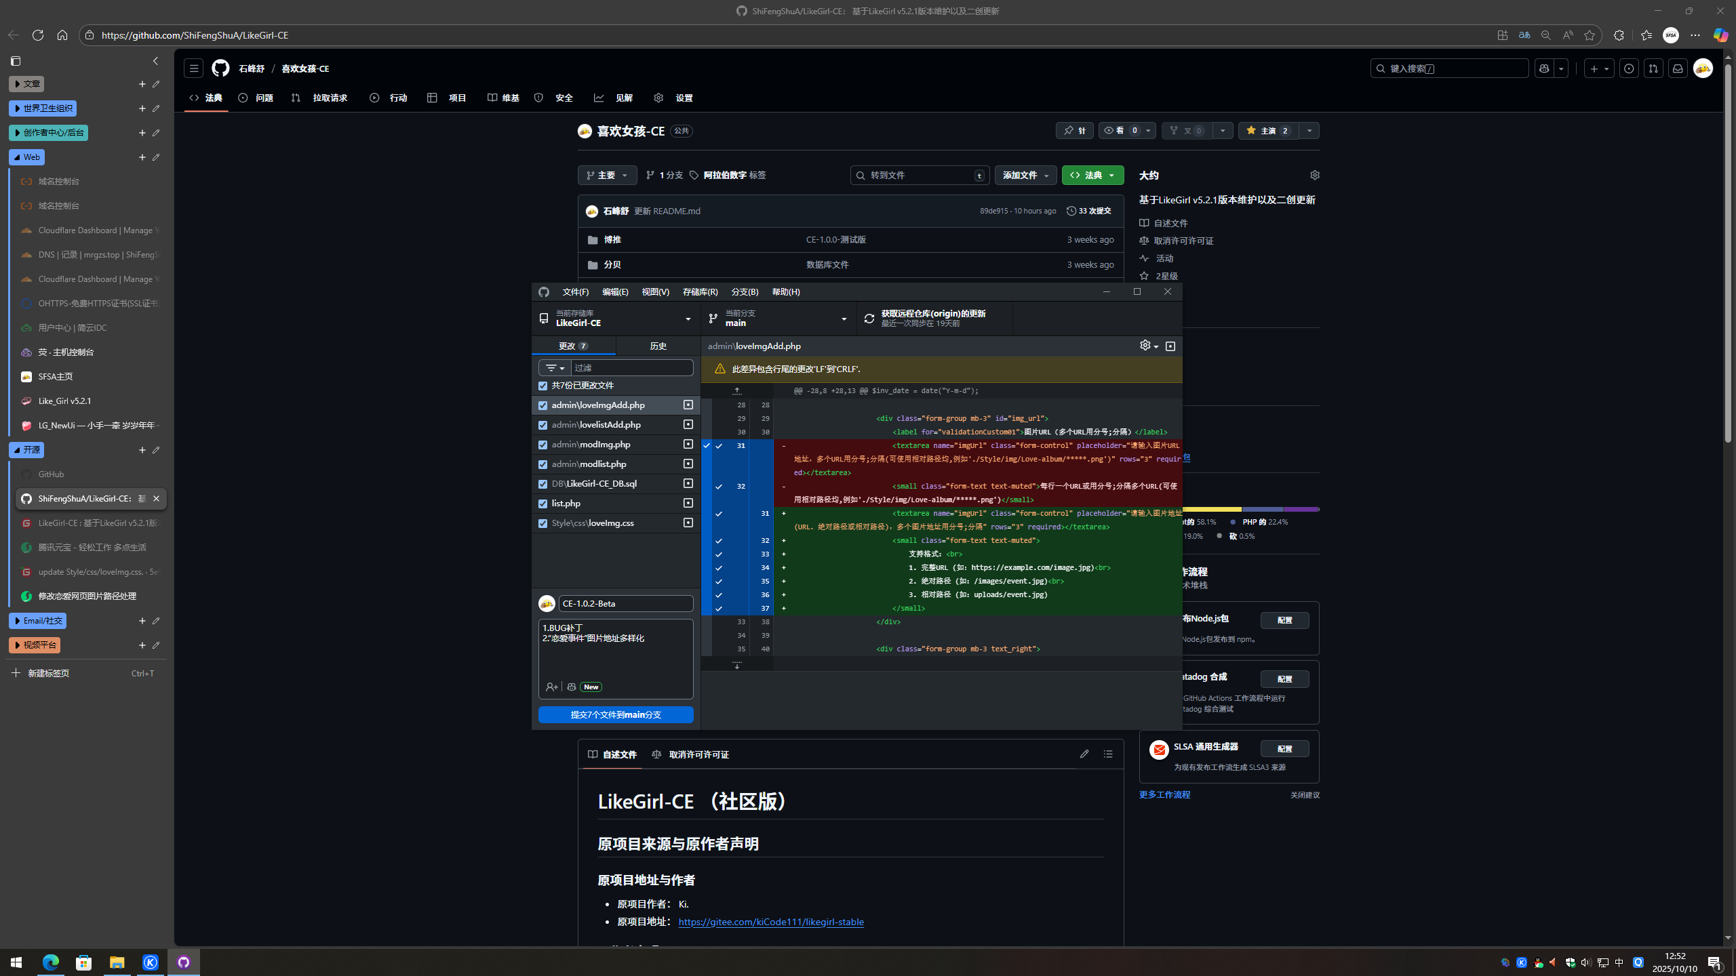
Task: Open the gitee.com/kiCode111/likegirl-stable link
Action: [770, 922]
